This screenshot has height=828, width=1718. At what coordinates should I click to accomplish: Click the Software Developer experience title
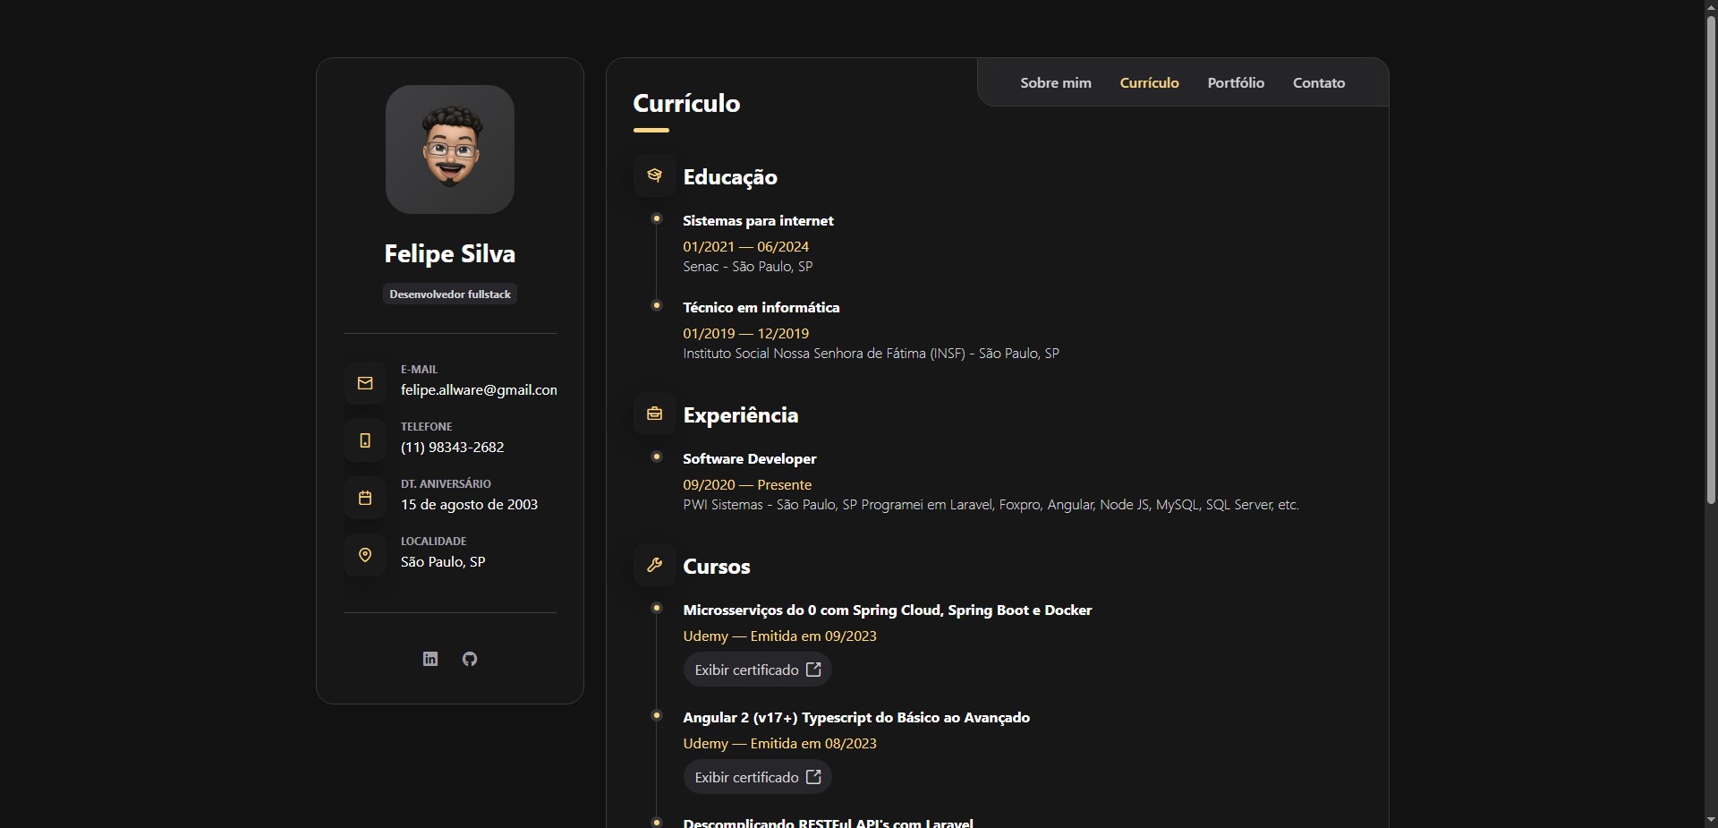tap(750, 458)
